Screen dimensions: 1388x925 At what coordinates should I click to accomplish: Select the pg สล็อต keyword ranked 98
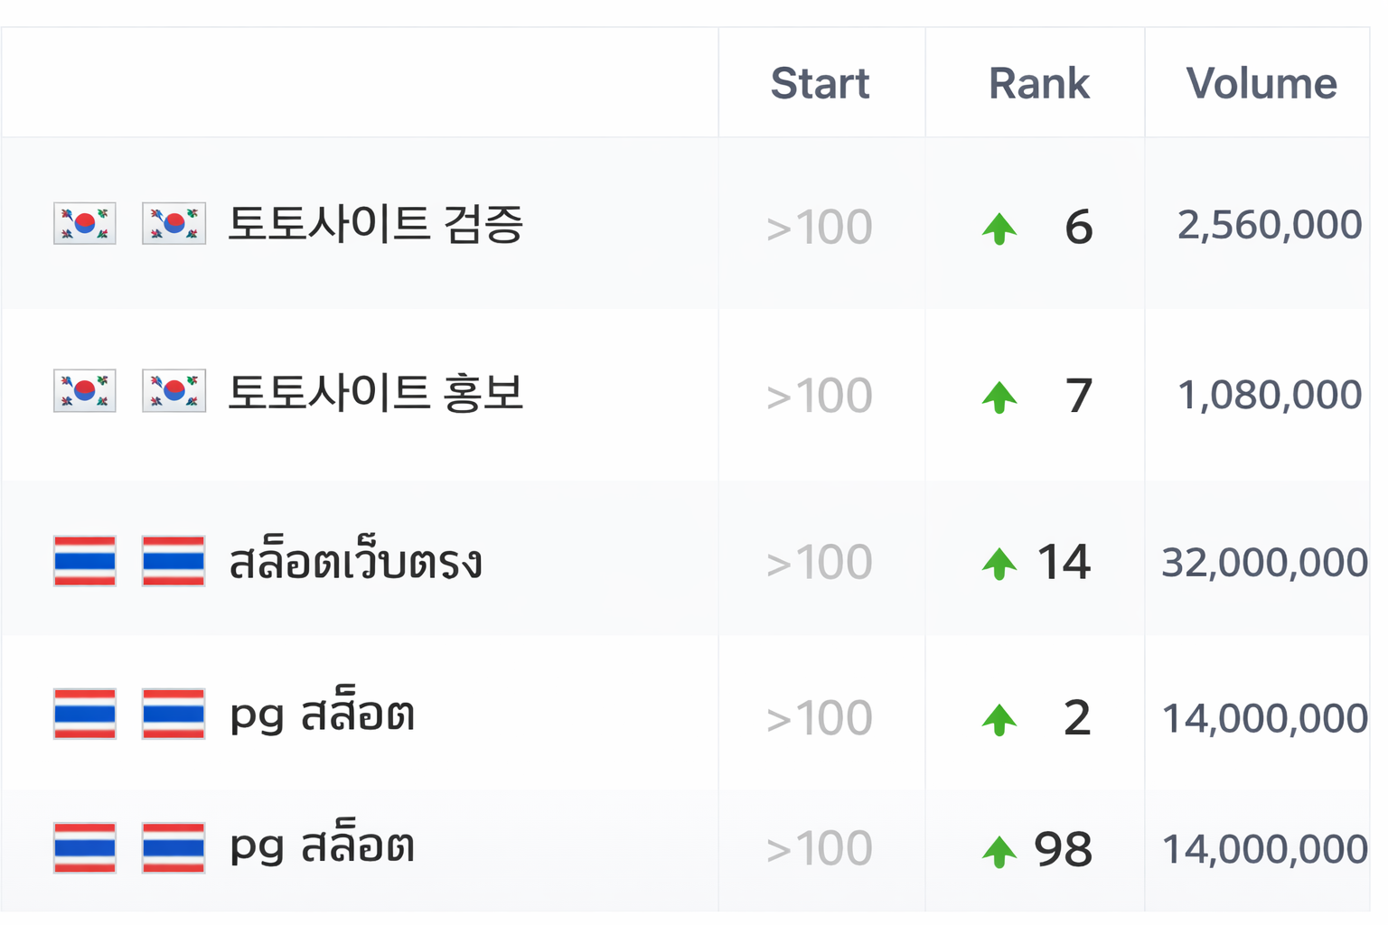tap(322, 844)
